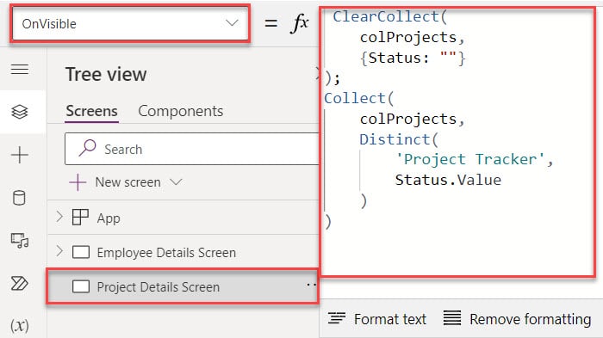The image size is (603, 338).
Task: Click the Tree view heading
Action: [106, 74]
